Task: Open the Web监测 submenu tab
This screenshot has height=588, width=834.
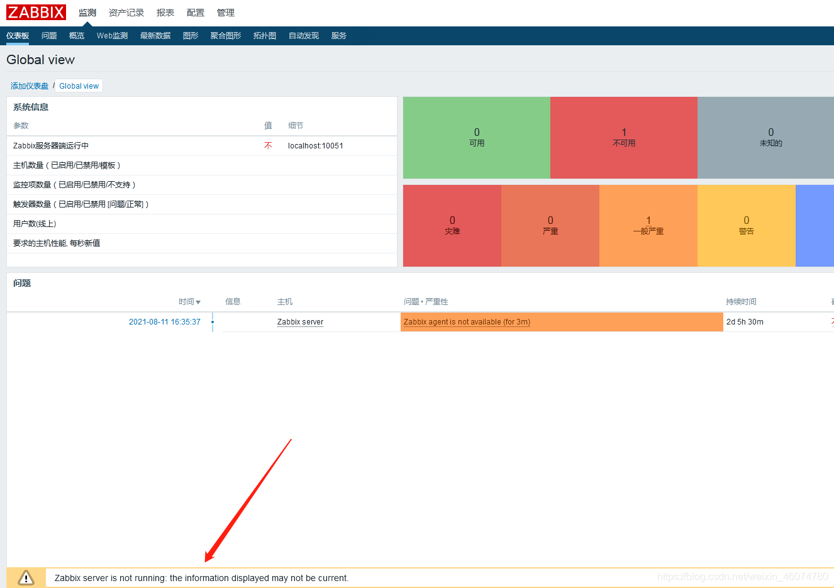Action: click(112, 36)
